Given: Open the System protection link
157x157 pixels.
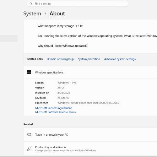Looking at the screenshot, I should 89,59.
